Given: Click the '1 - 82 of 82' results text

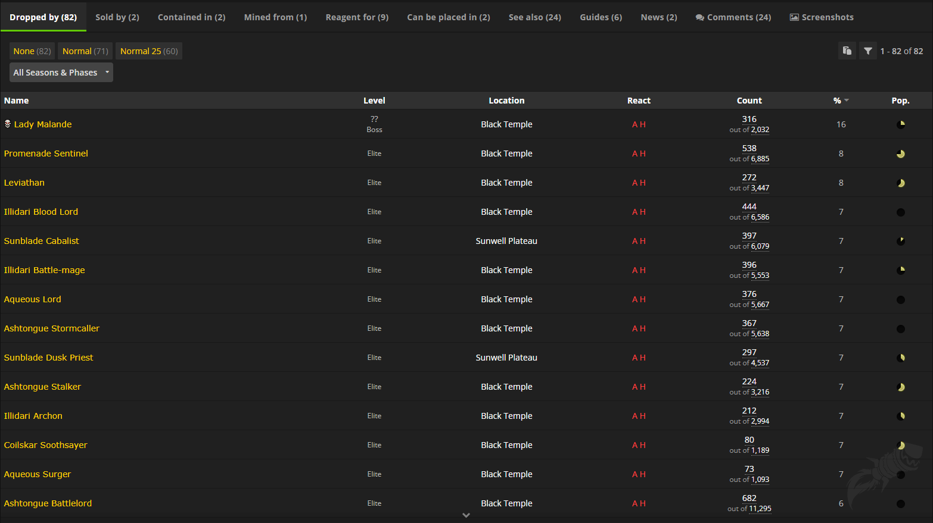Looking at the screenshot, I should point(901,51).
